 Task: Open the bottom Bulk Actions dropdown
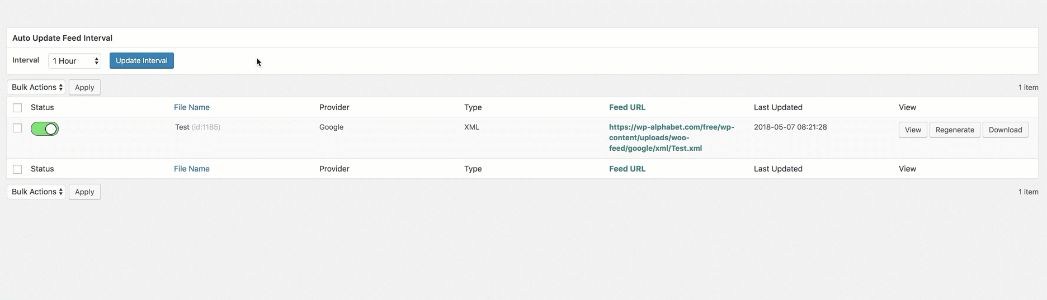coord(36,192)
